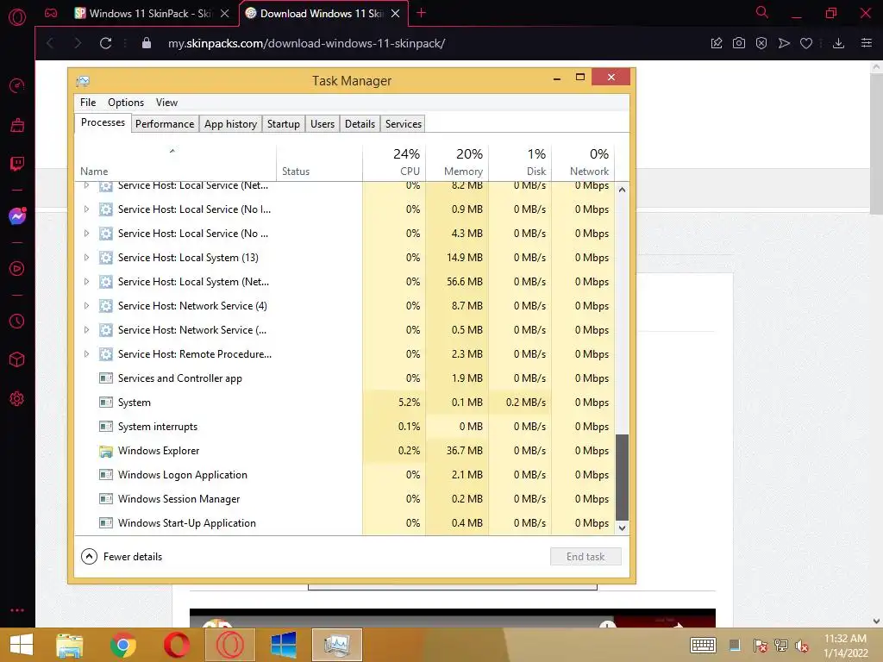Open the View menu in Task Manager

click(x=166, y=103)
